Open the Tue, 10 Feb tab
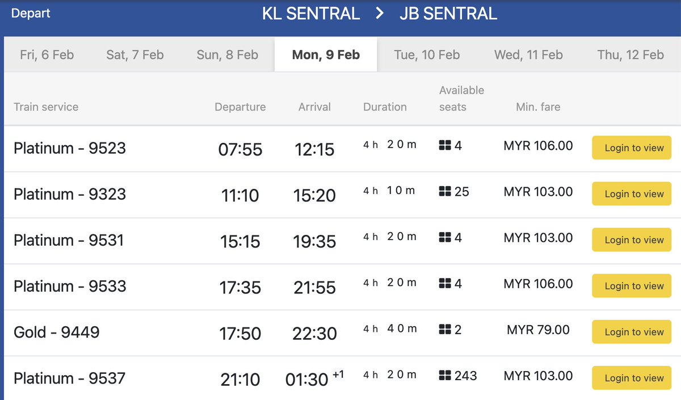681x400 pixels. (x=427, y=55)
